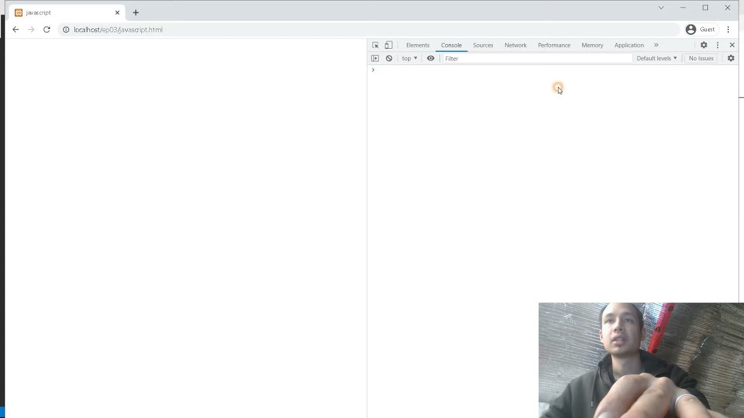This screenshot has height=418, width=744.
Task: Open the Chrome three-dot menu
Action: [728, 30]
